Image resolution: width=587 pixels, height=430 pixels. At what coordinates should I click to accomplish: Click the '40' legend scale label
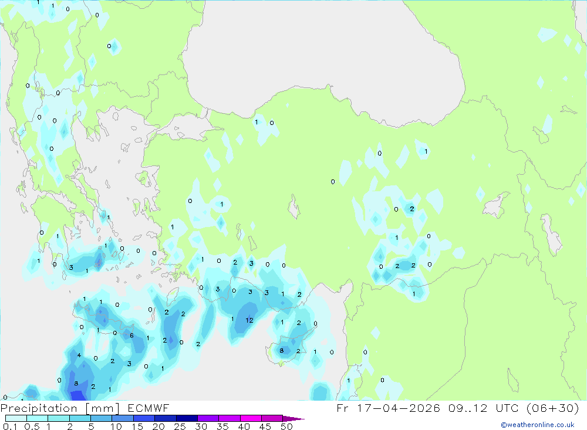pyautogui.click(x=244, y=426)
